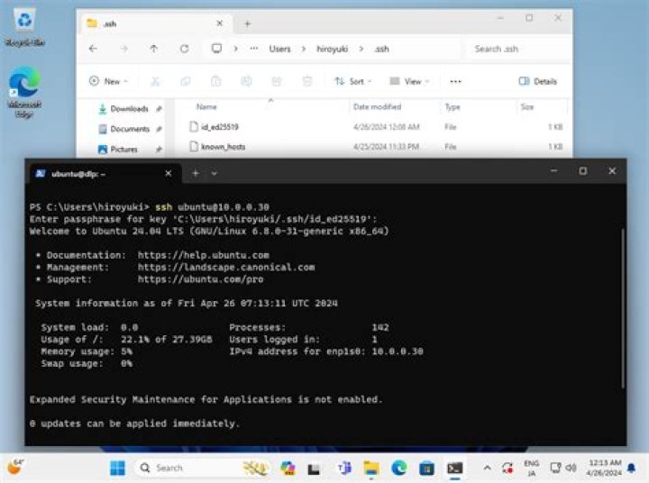Open volume control in system tray
649x483 pixels.
coord(571,468)
